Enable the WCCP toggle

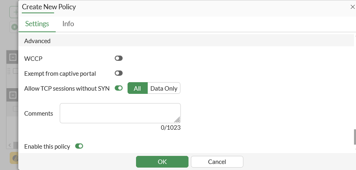coord(118,58)
